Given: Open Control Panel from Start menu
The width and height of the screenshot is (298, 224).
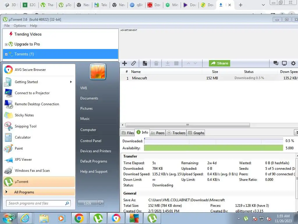Looking at the screenshot, I should [91, 141].
